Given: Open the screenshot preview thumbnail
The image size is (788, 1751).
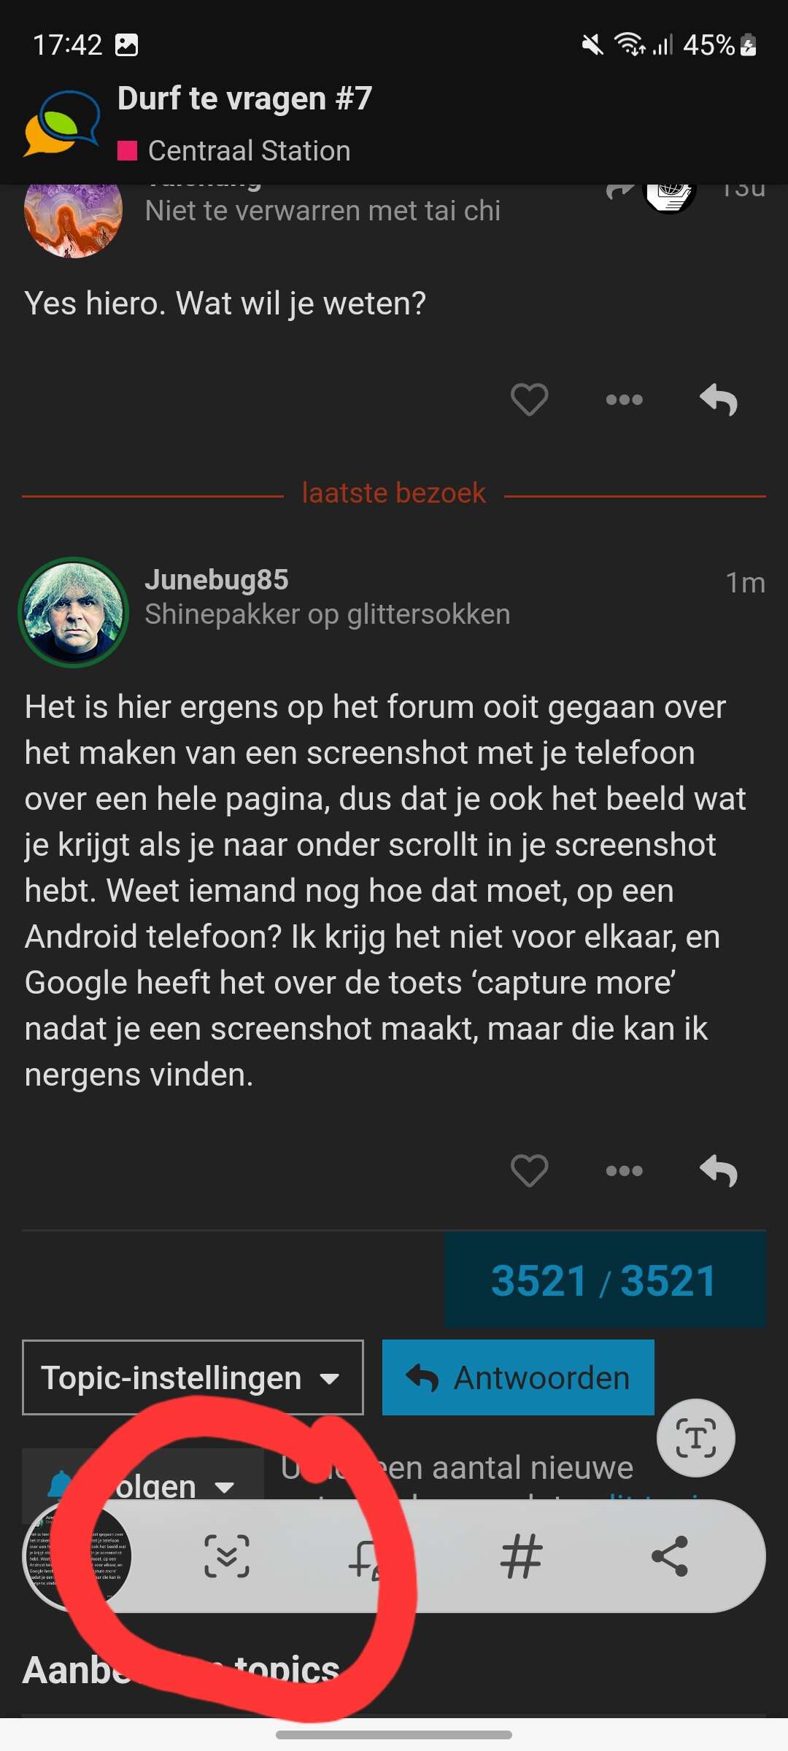Looking at the screenshot, I should coord(77,1556).
